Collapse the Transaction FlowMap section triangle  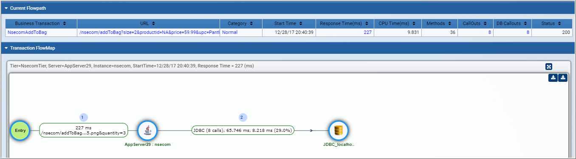point(6,48)
